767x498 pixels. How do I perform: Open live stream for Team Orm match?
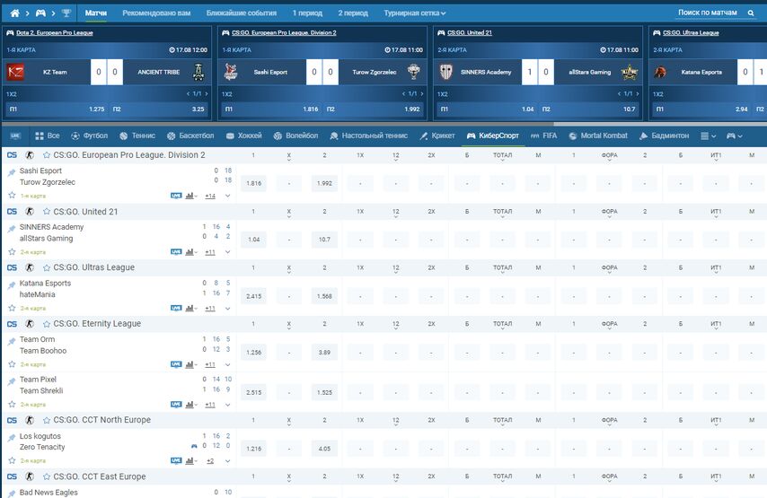coord(176,364)
